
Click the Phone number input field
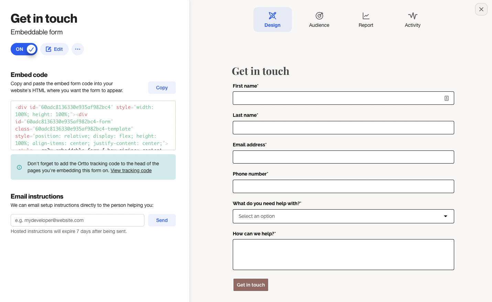[x=343, y=187]
